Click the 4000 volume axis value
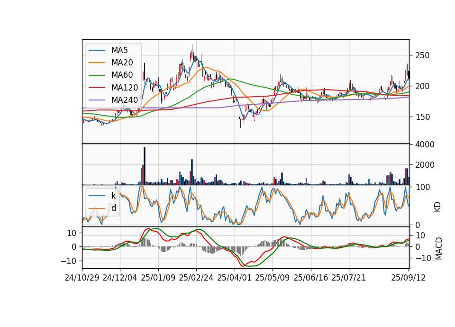This screenshot has width=455, height=327. [425, 145]
